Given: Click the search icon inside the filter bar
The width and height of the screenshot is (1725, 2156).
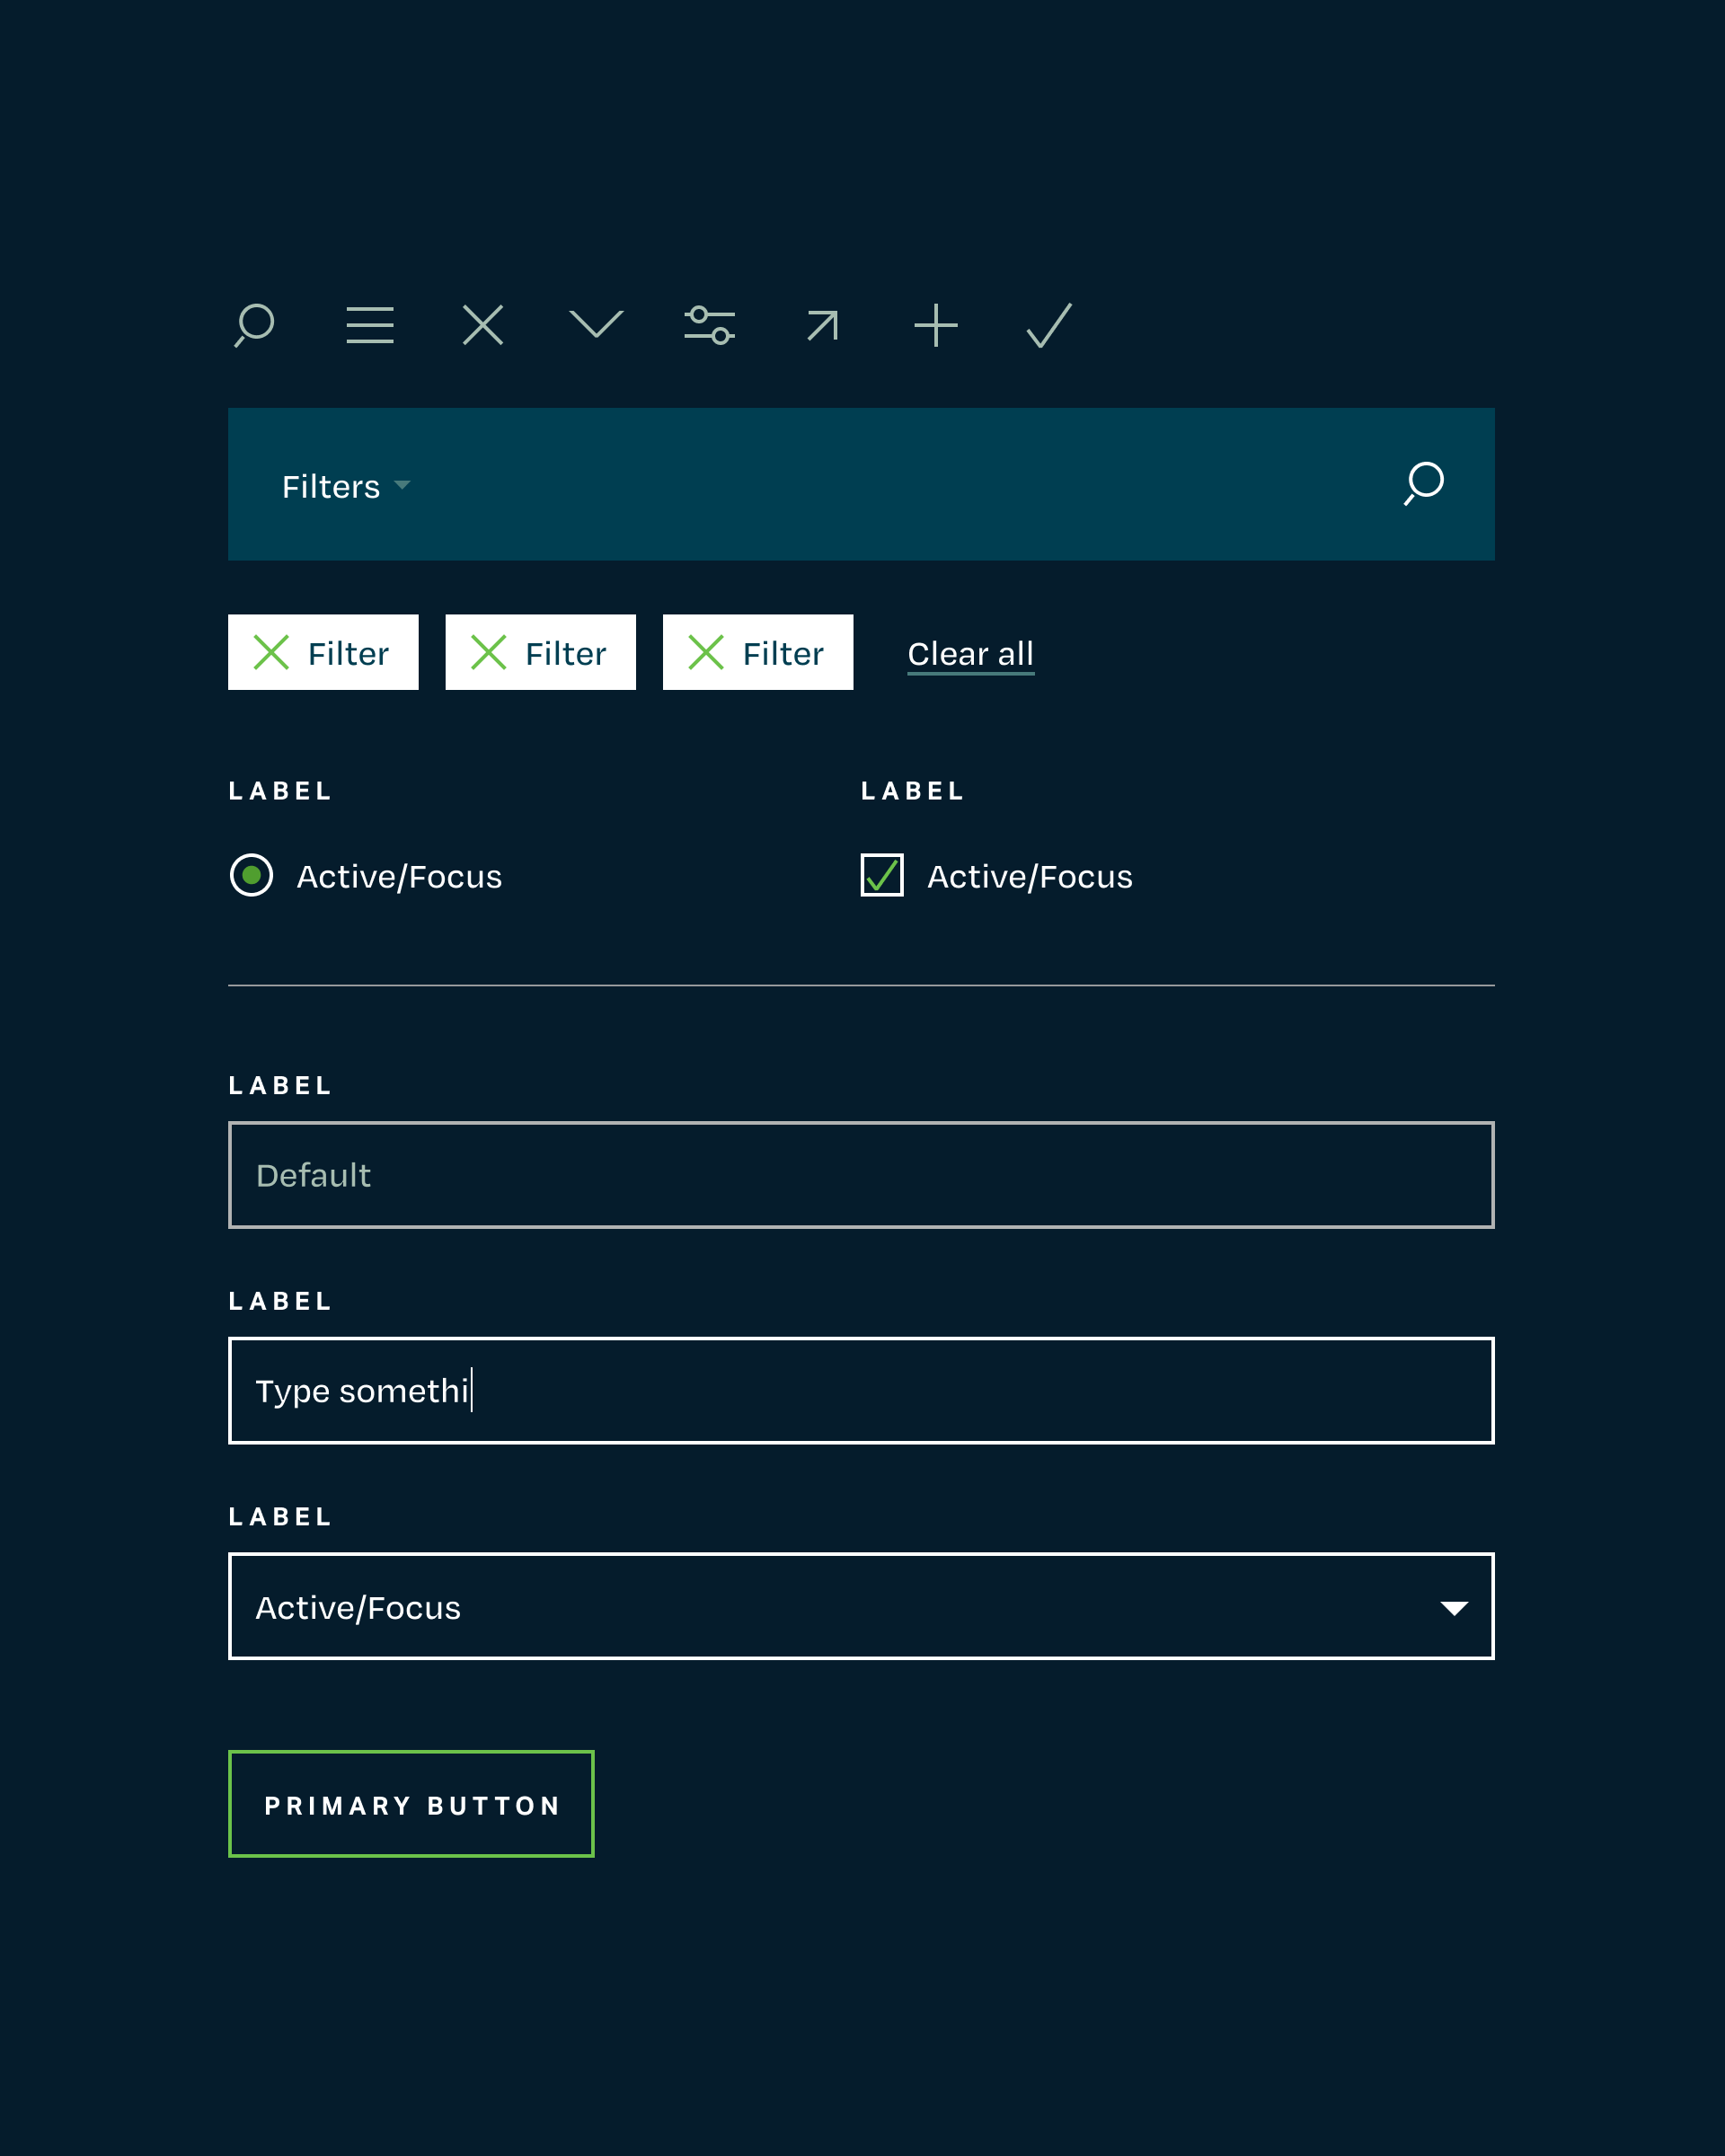Looking at the screenshot, I should tap(1424, 483).
